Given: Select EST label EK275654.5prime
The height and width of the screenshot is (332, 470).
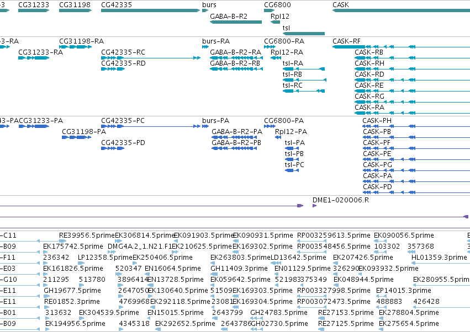Looking at the screenshot, I should (x=409, y=324).
